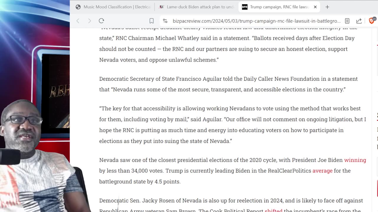Screen dimensions: 378x212
Task: Open the red 'average' link
Action: pyautogui.click(x=322, y=171)
